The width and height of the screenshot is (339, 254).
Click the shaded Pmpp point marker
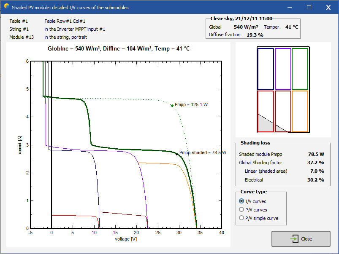(x=176, y=154)
